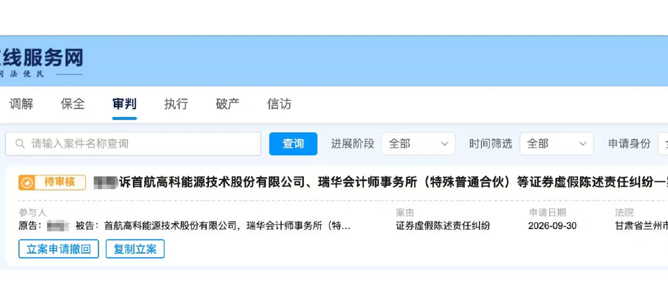Click the 复制立案 button
The image size is (668, 302).
pos(135,249)
